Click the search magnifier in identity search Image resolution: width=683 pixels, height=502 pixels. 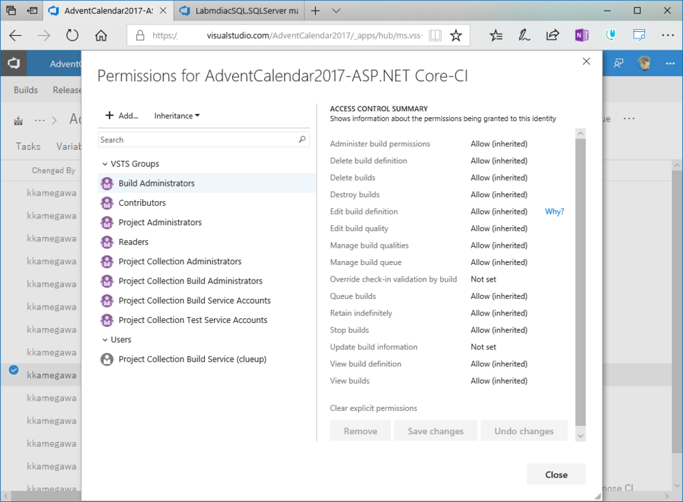(x=302, y=140)
